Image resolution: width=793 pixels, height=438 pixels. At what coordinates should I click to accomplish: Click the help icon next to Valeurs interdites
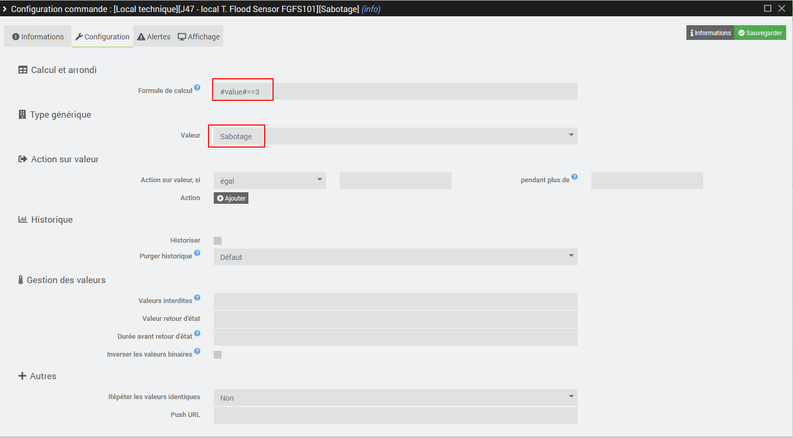click(x=197, y=298)
